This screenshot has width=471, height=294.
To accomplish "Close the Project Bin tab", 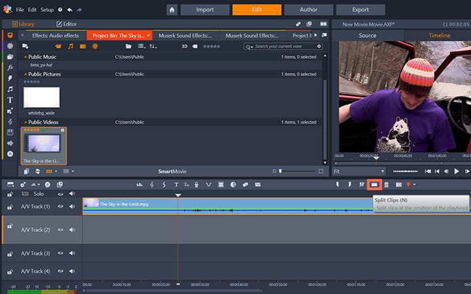I will click(x=148, y=35).
